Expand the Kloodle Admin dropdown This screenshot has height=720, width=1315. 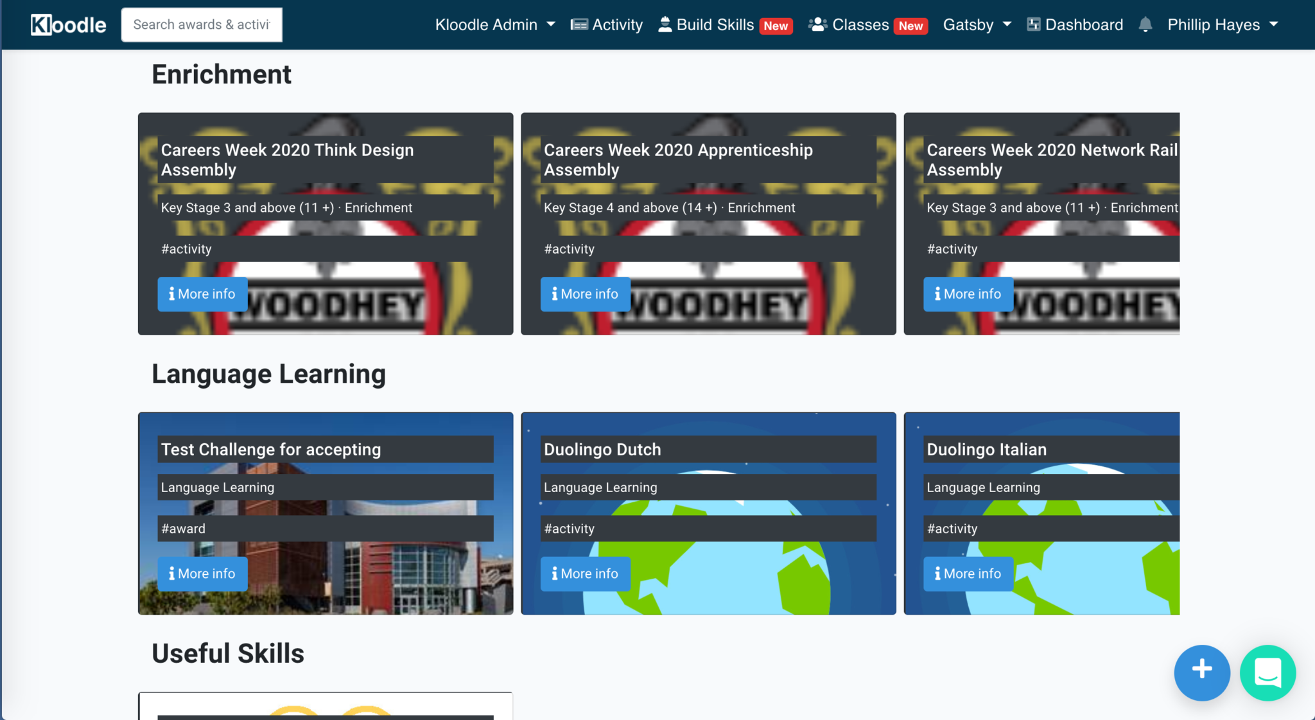(494, 24)
